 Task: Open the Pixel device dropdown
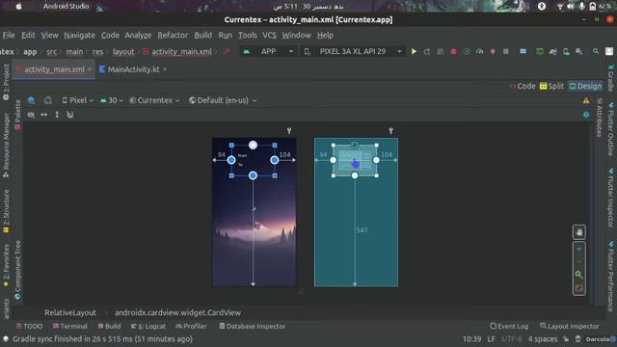click(77, 100)
